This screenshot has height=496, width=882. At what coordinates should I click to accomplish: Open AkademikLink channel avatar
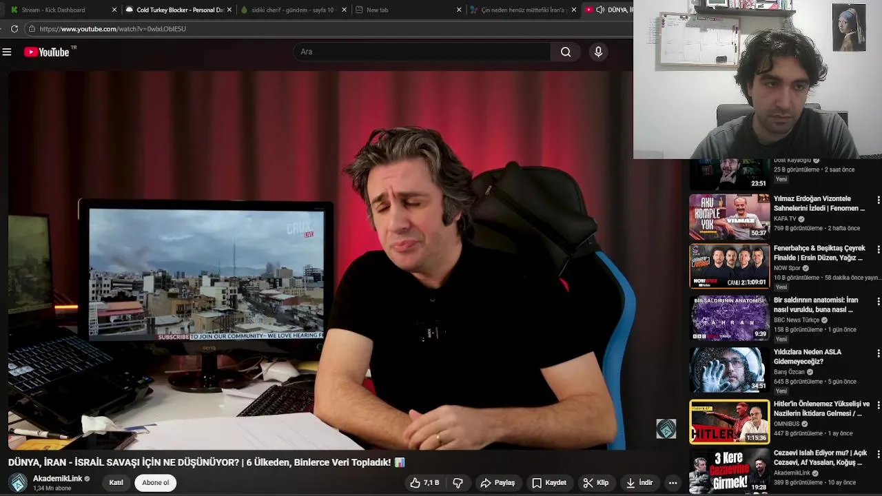(x=18, y=483)
